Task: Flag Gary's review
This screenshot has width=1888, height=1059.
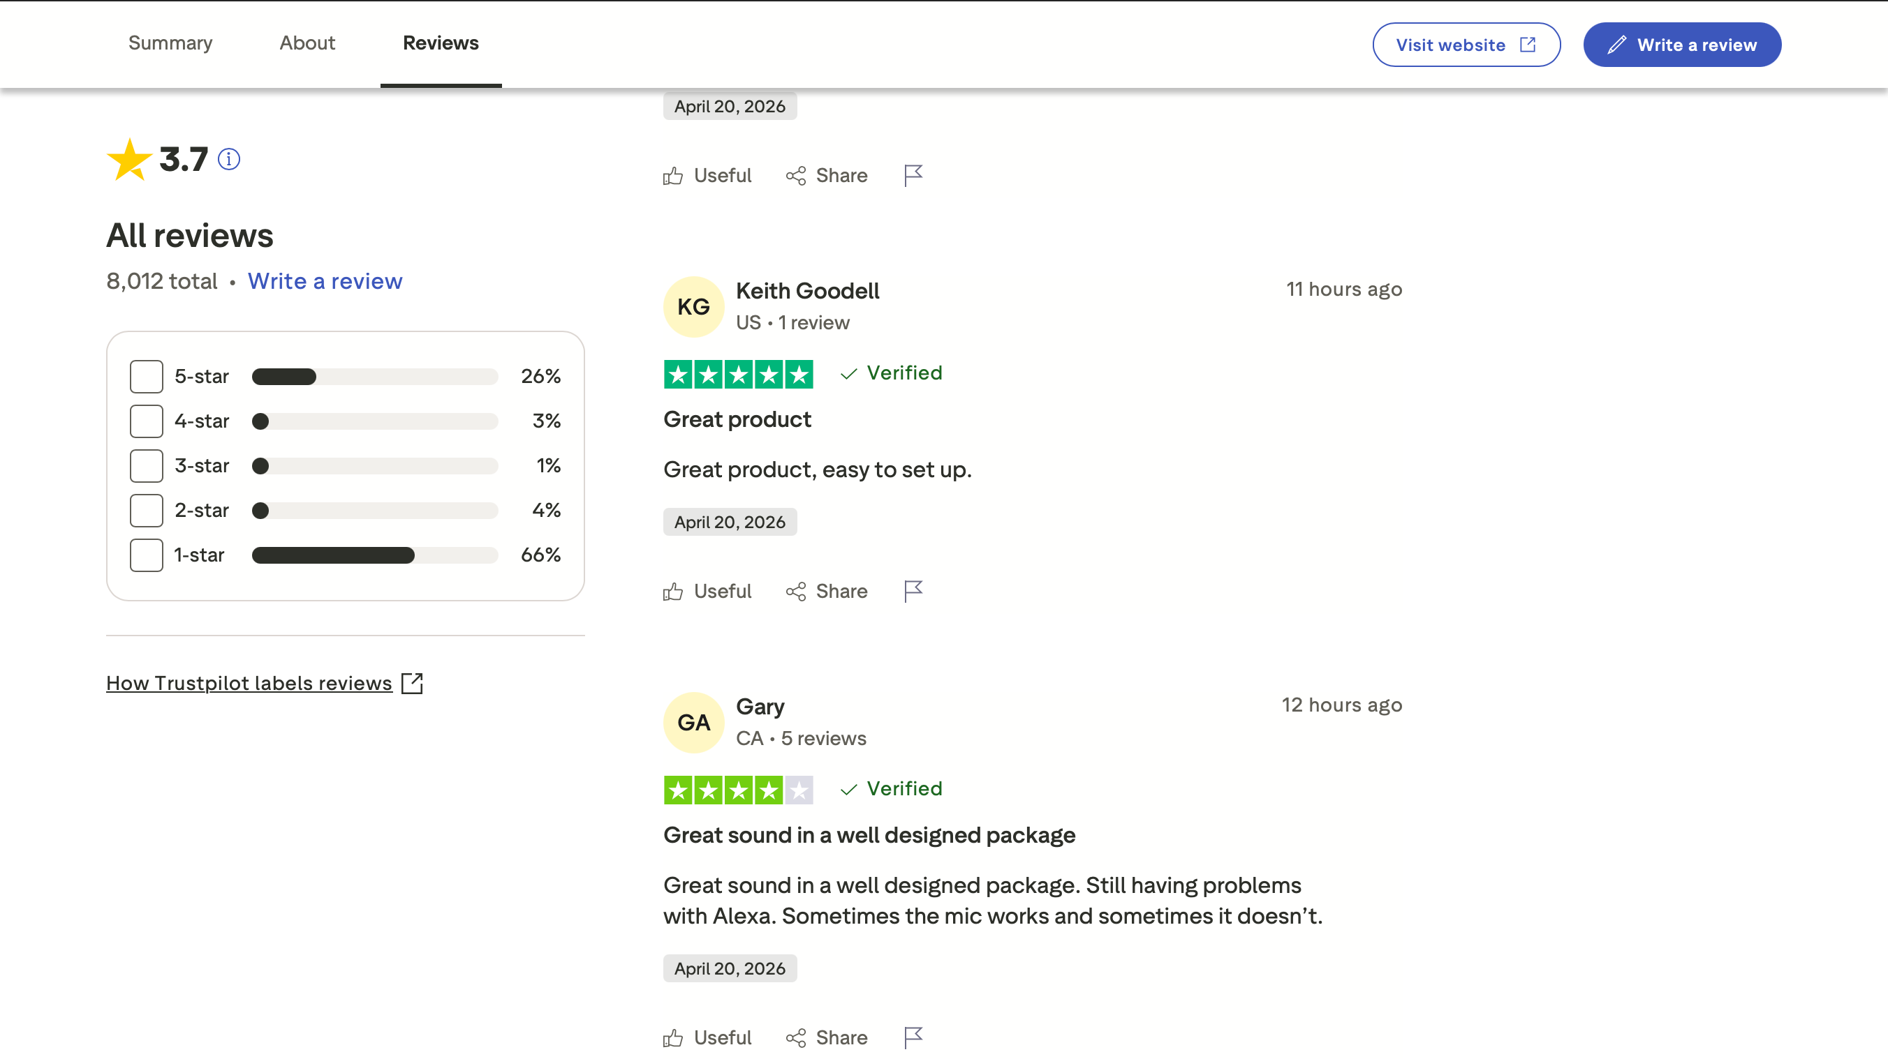Action: 913,1037
